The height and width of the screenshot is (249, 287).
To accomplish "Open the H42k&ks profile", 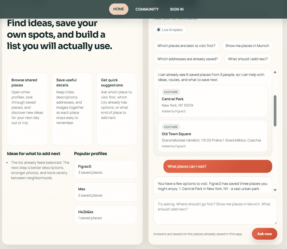I will [105, 215].
